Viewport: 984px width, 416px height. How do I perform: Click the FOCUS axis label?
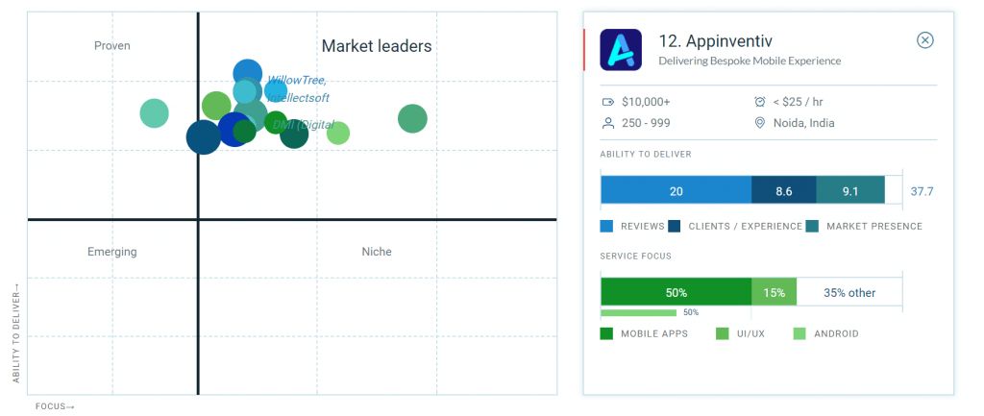pyautogui.click(x=55, y=406)
